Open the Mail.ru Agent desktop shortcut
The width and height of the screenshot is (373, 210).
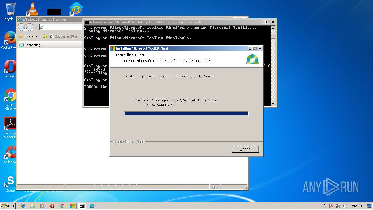pos(76,9)
